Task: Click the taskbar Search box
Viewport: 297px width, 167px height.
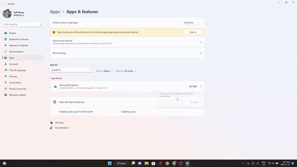Action: tap(122, 163)
